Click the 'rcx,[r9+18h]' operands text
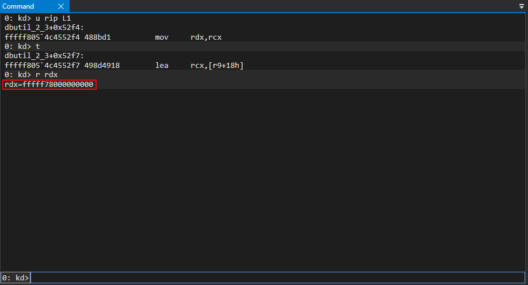 [217, 66]
